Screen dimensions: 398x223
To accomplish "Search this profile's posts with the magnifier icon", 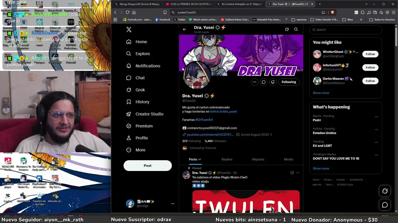I will click(x=296, y=29).
